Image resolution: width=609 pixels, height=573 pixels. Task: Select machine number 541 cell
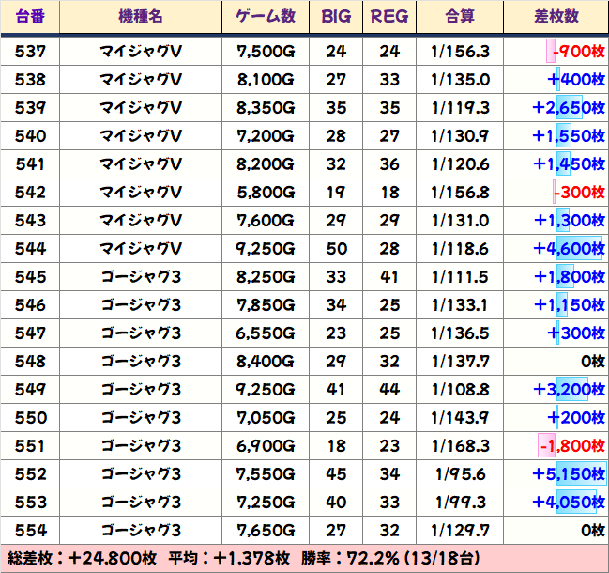30,164
